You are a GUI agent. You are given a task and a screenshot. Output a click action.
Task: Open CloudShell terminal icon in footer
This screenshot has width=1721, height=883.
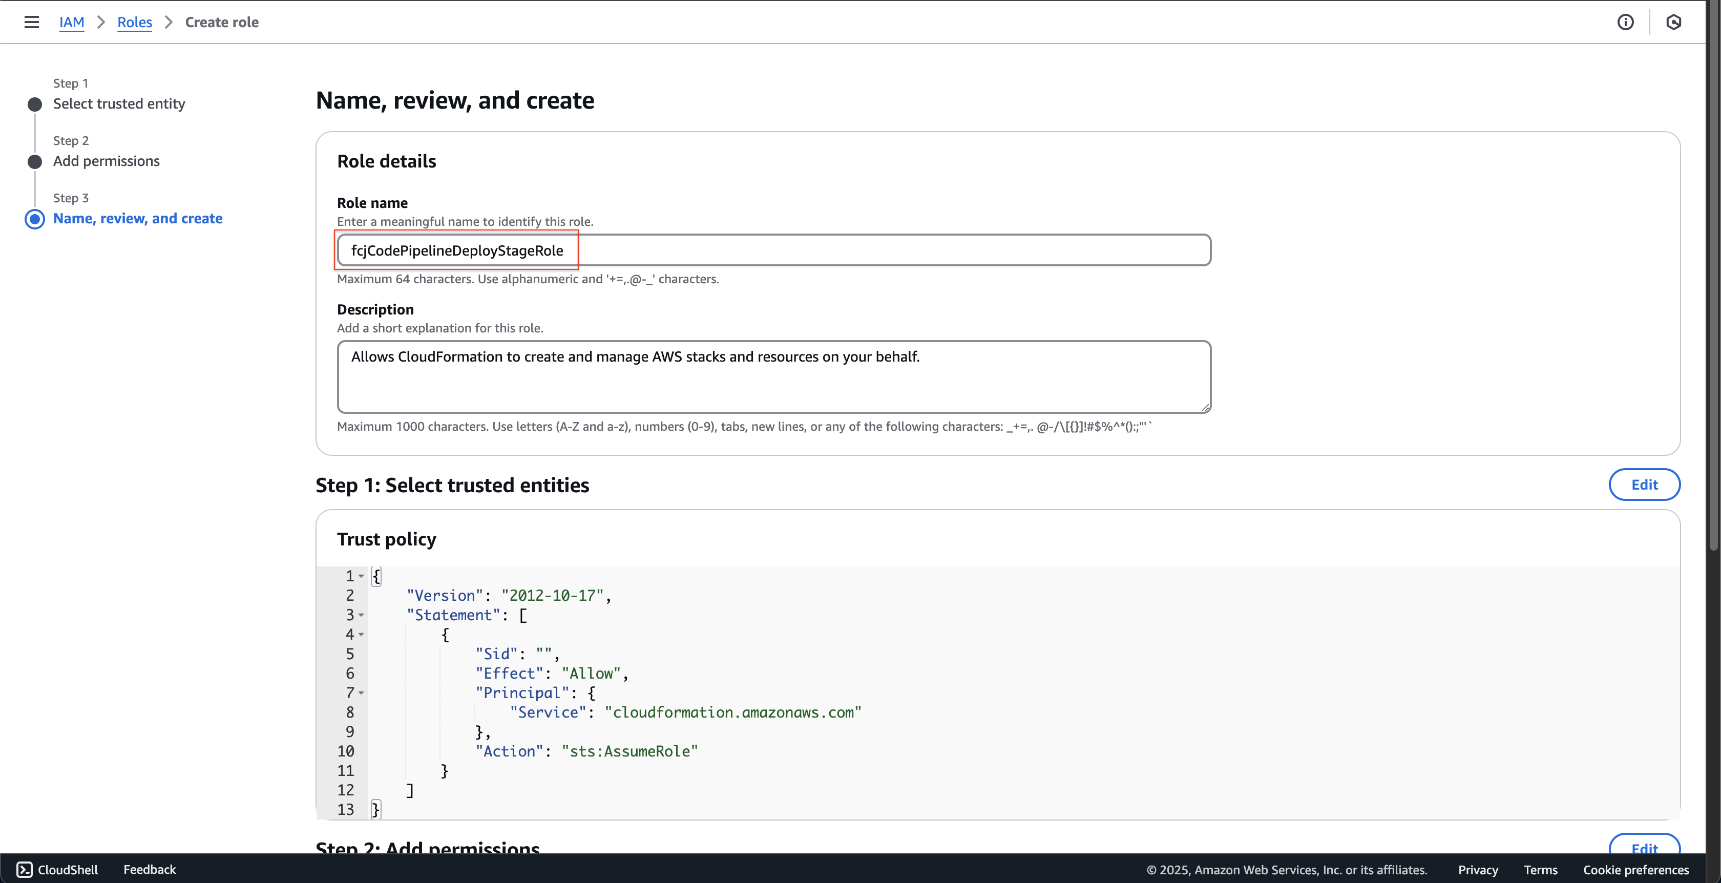click(24, 869)
